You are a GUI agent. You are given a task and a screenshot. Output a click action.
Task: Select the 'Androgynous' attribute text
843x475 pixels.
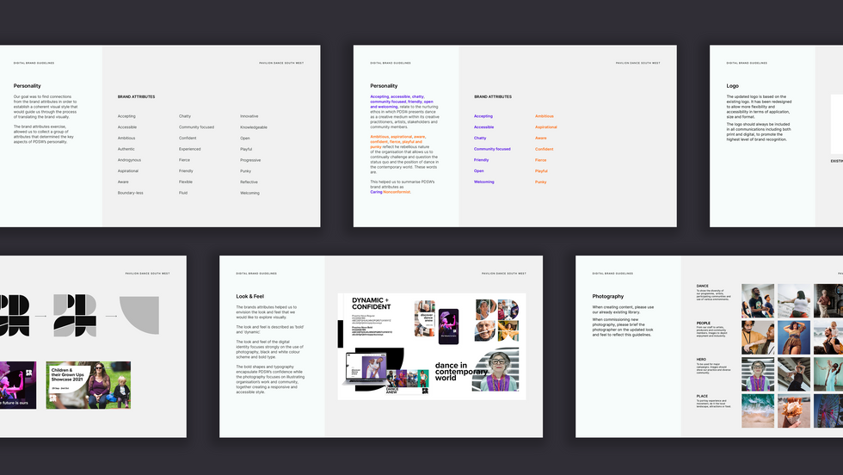pyautogui.click(x=129, y=160)
